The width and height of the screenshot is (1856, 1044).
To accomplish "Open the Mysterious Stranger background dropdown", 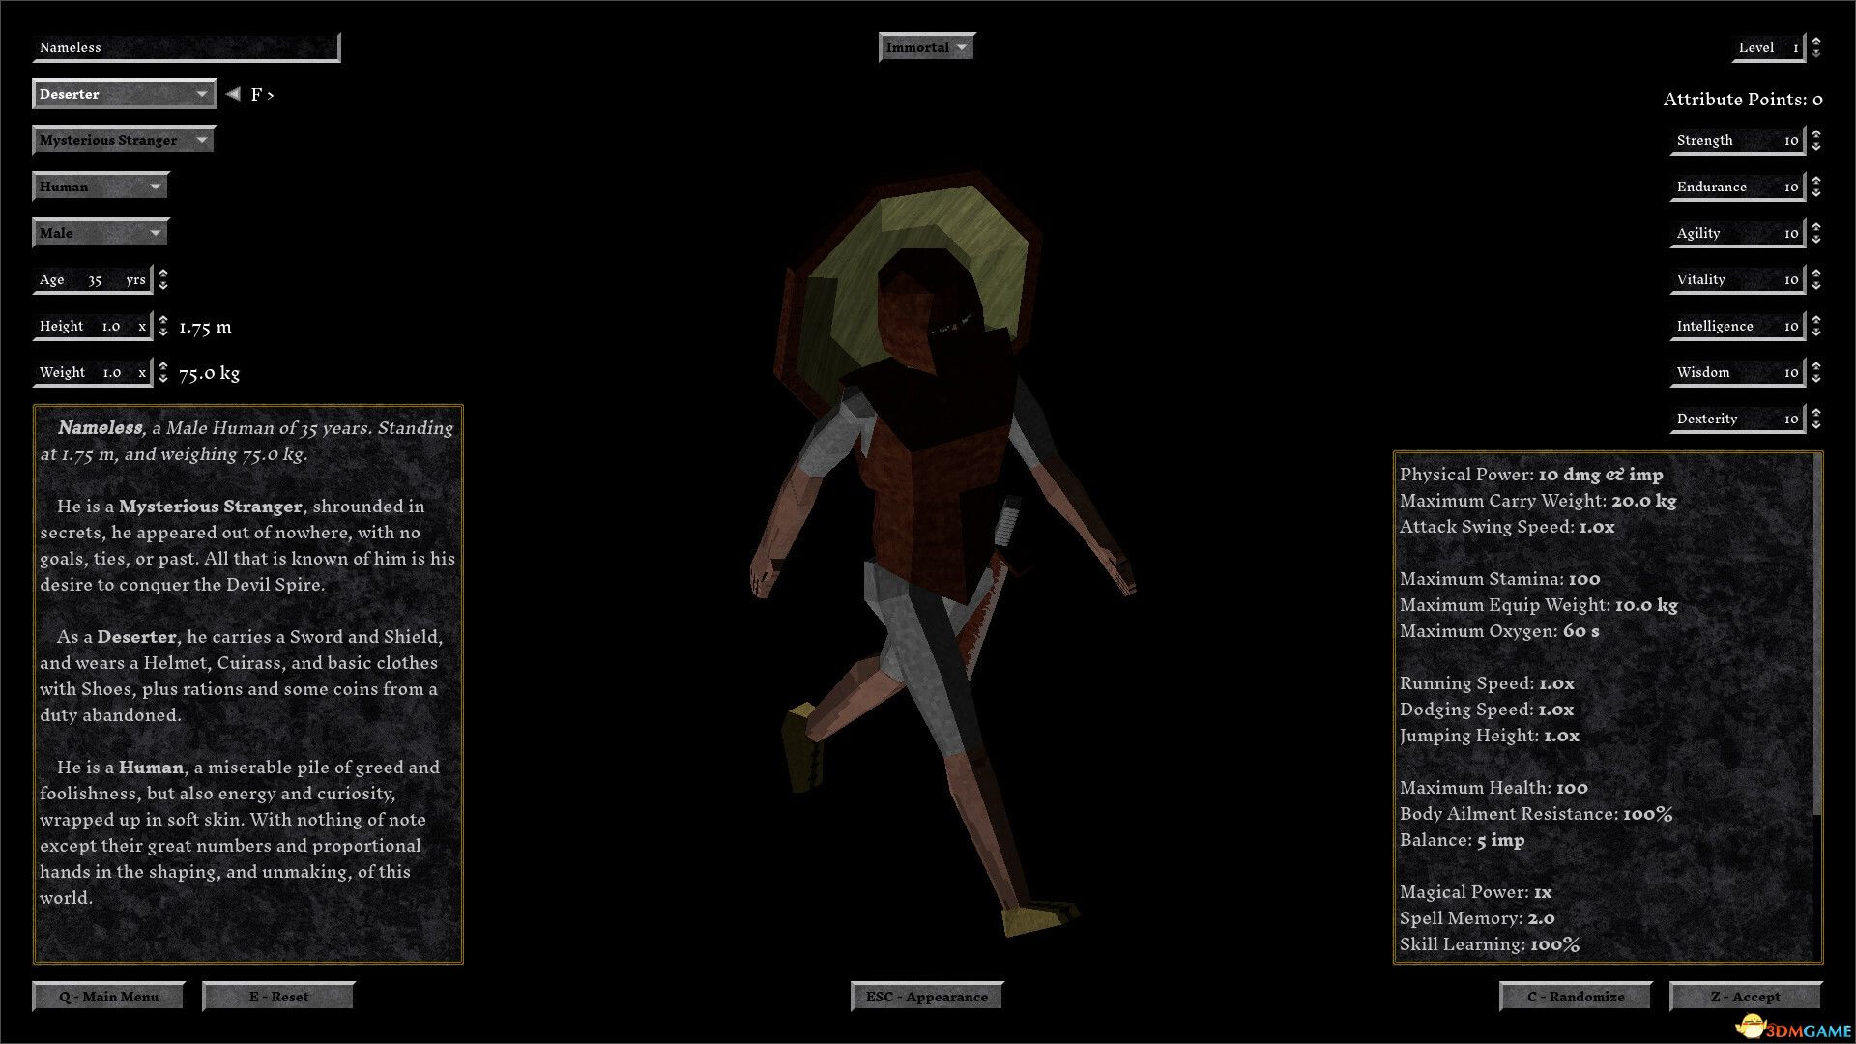I will click(124, 140).
